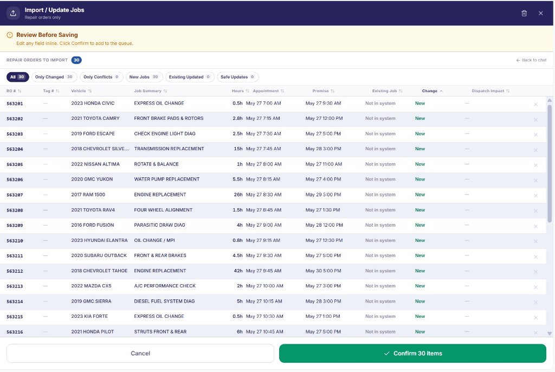The width and height of the screenshot is (555, 372).
Task: Edit the 15h hours value
Action: tap(238, 149)
